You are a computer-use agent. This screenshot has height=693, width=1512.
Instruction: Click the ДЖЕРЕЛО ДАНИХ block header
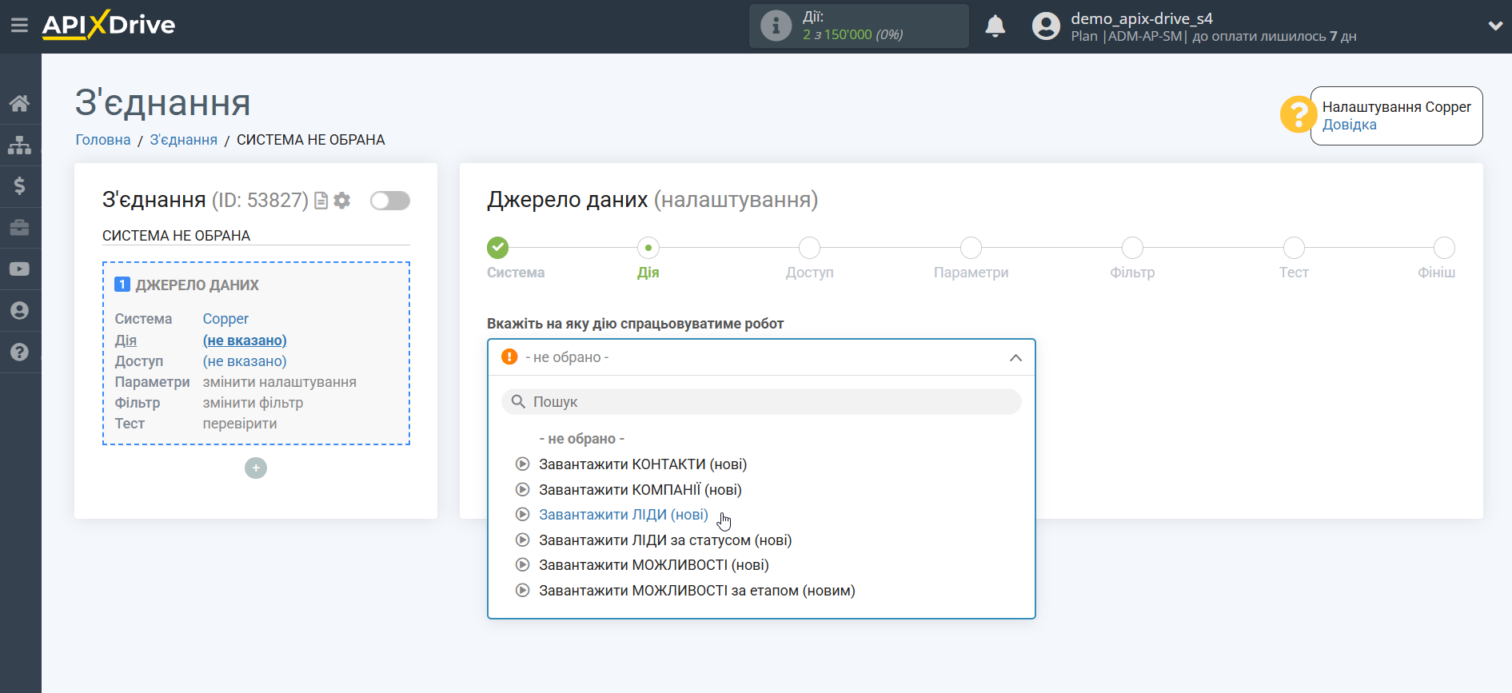pos(197,285)
